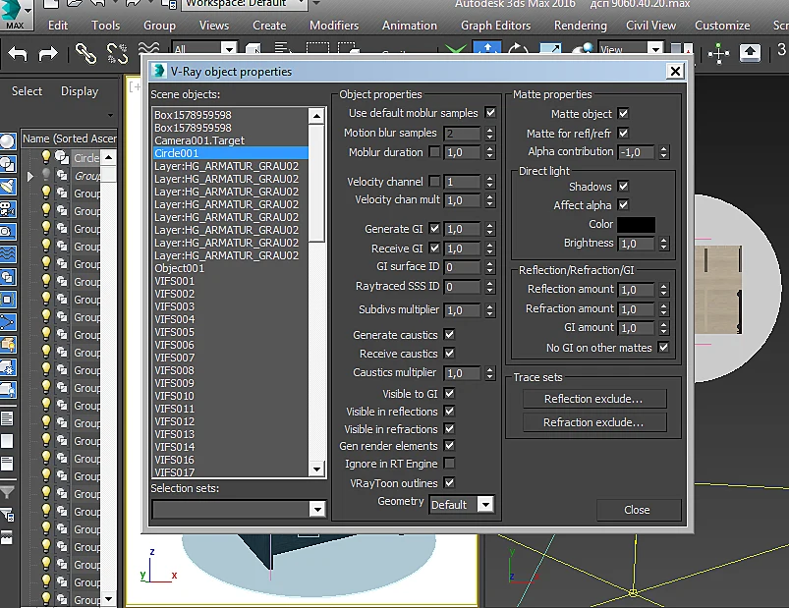Activate Bind to Space Warp tool
The height and width of the screenshot is (608, 789).
coord(149,49)
